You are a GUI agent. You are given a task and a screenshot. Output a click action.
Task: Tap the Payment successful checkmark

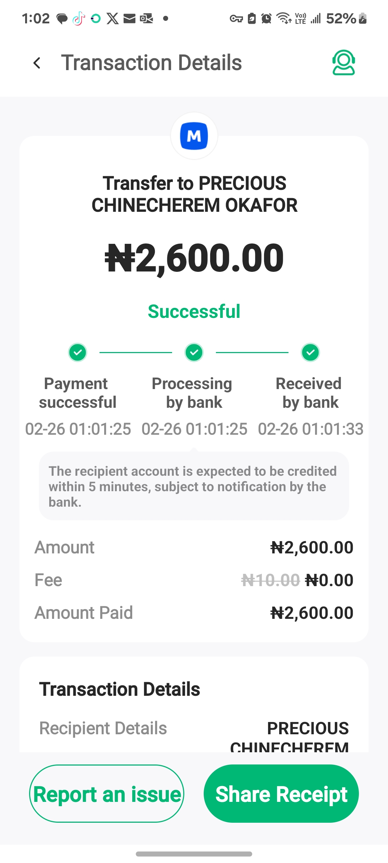tap(78, 352)
